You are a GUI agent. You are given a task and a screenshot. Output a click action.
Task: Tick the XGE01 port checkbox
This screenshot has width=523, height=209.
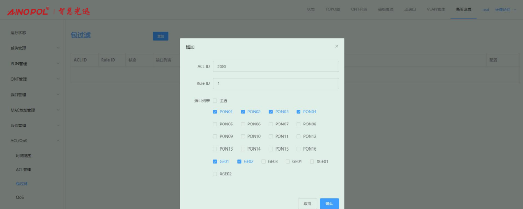pyautogui.click(x=312, y=162)
